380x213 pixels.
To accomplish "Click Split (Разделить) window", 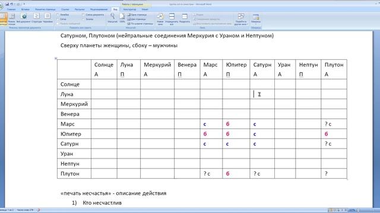I will pyautogui.click(x=185, y=18).
